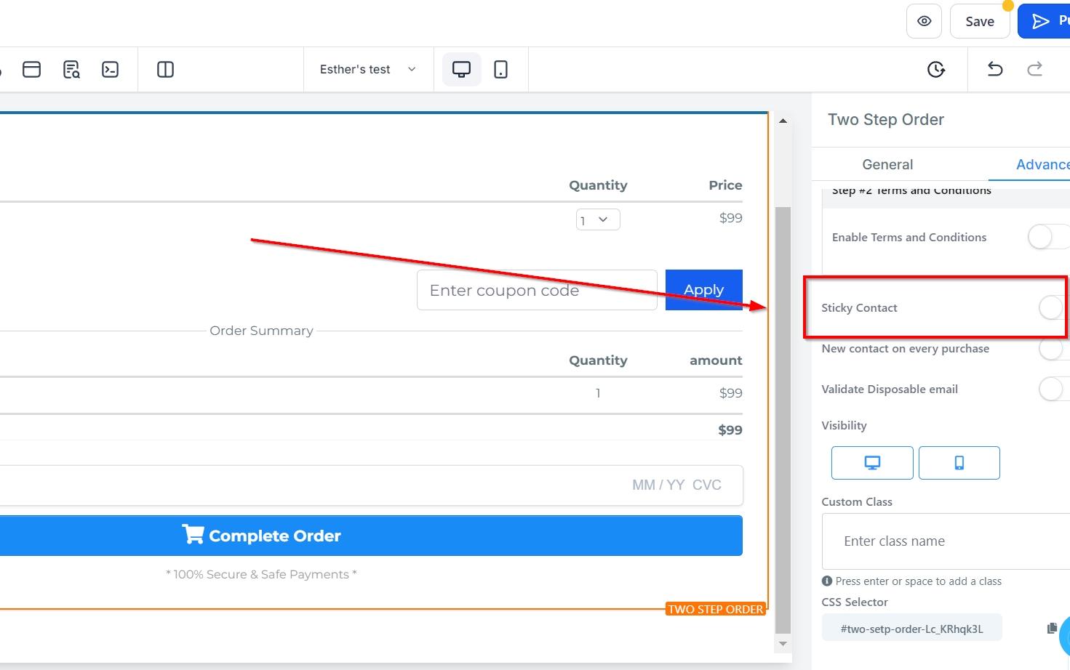This screenshot has height=670, width=1070.
Task: Open the Esther's test page dropdown
Action: 367,69
